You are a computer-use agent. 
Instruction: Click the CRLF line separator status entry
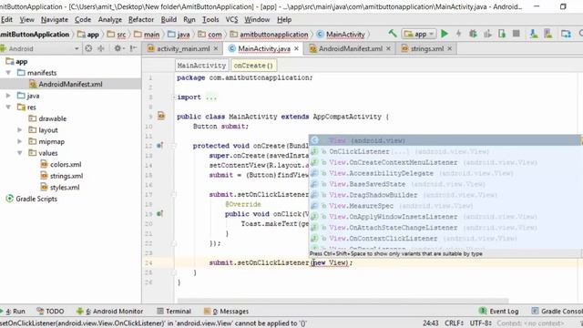tap(454, 323)
